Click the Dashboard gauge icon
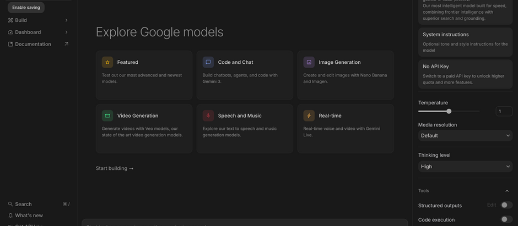The width and height of the screenshot is (518, 226). coord(10,32)
